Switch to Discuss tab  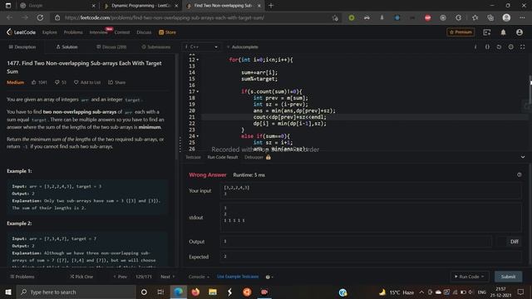pyautogui.click(x=111, y=47)
